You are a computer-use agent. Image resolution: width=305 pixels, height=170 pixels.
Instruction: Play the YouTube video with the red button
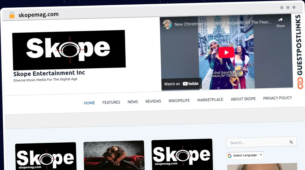pyautogui.click(x=226, y=53)
